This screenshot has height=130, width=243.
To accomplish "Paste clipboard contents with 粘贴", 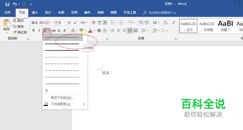I will [x=7, y=26].
